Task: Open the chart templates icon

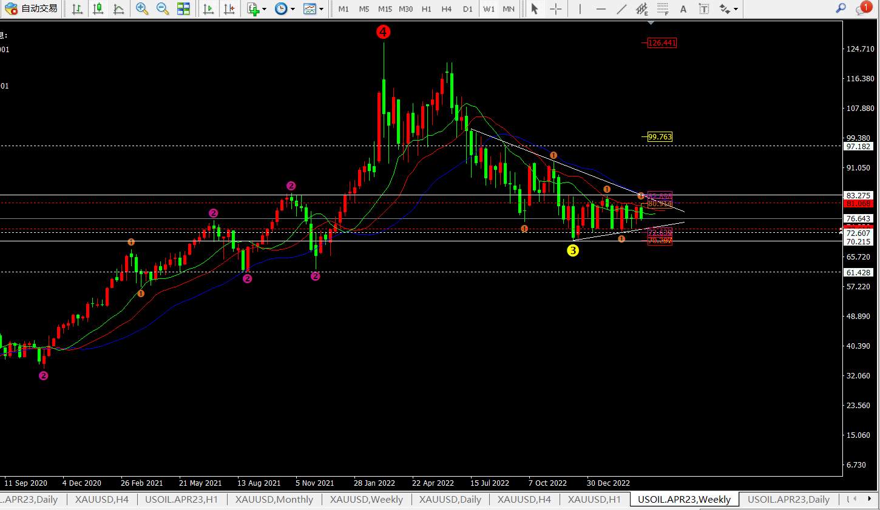Action: [x=310, y=8]
